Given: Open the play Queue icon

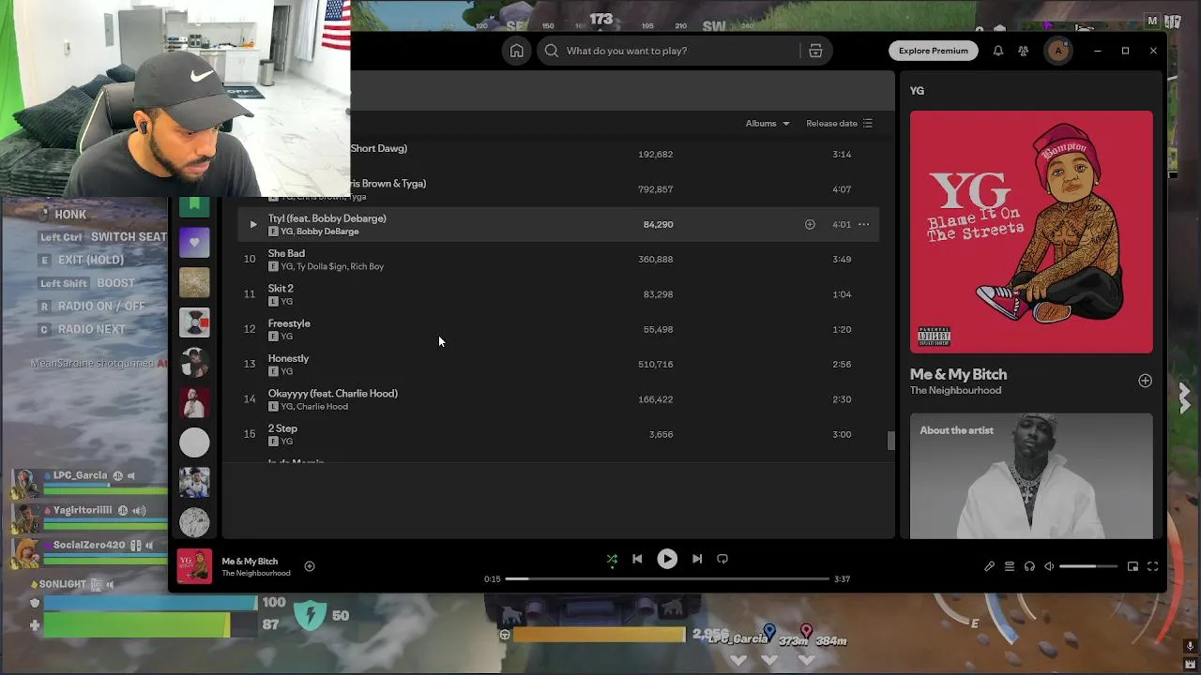Looking at the screenshot, I should pyautogui.click(x=1010, y=566).
